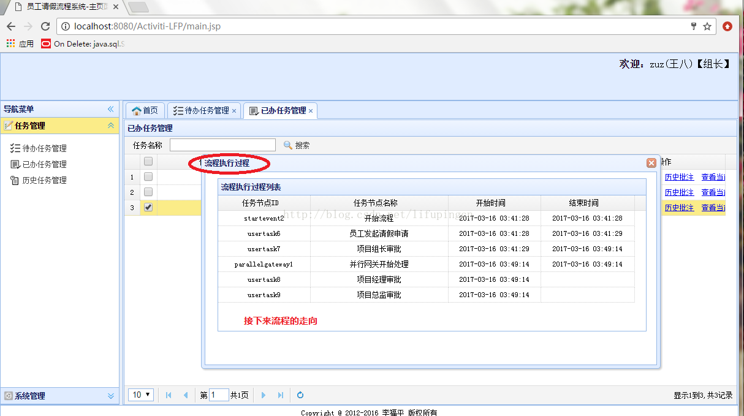Open the page size 10 dropdown

142,395
